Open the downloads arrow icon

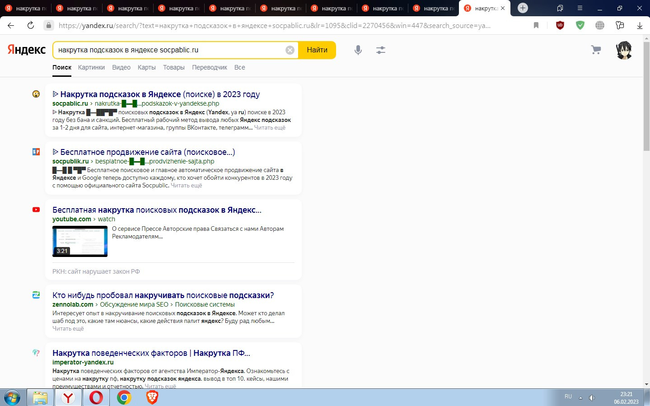click(x=640, y=26)
